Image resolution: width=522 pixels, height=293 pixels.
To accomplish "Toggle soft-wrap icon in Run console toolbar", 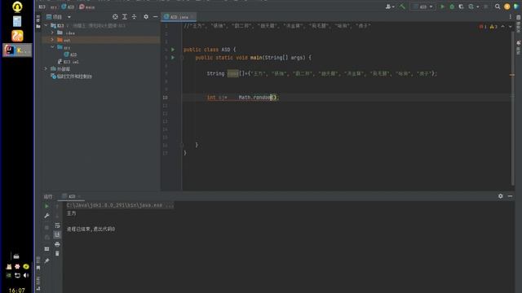I will [57, 225].
